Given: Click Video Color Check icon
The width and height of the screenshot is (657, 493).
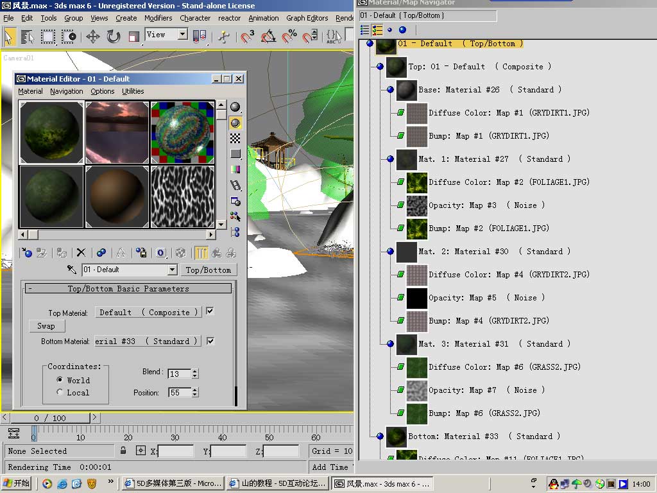Looking at the screenshot, I should coord(235,169).
